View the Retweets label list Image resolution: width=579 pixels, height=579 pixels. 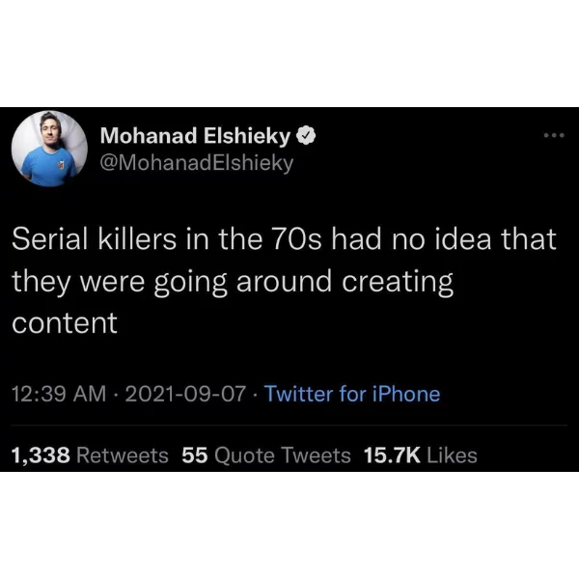123,455
